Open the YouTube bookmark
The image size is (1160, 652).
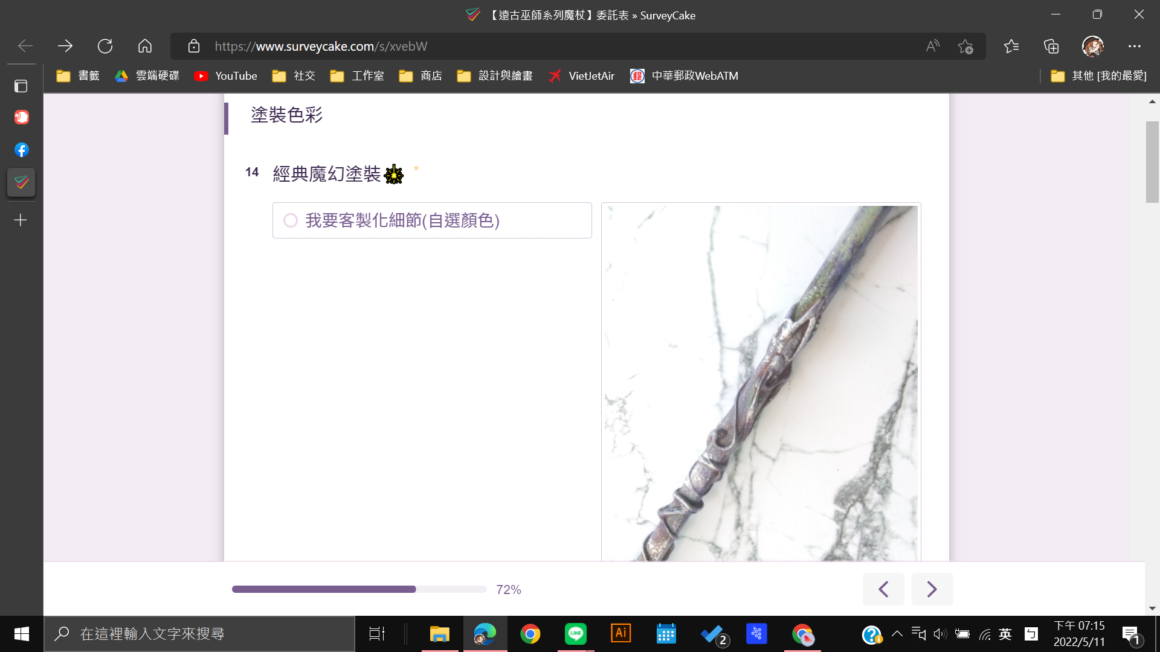click(x=226, y=76)
